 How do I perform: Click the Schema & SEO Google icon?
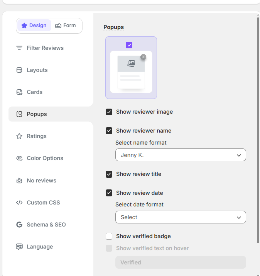pyautogui.click(x=19, y=225)
